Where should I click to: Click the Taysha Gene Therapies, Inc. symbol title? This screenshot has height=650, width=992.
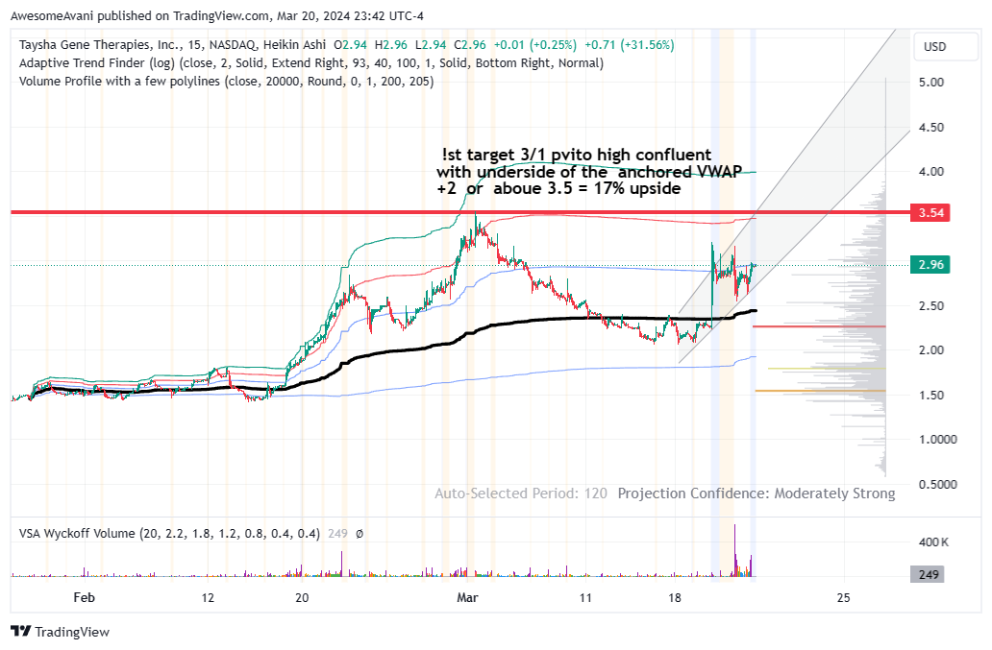101,45
